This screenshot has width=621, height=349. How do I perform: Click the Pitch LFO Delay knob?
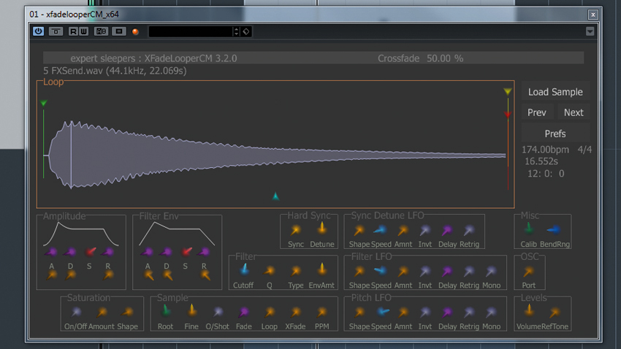[x=446, y=312]
